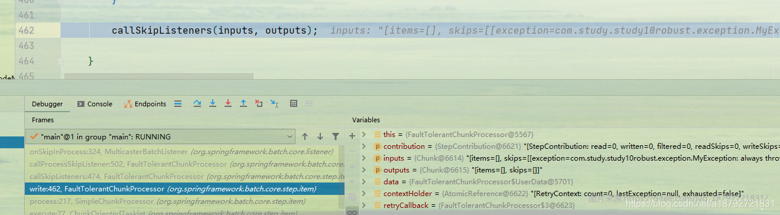This screenshot has height=215, width=780.
Task: Open the Evaluate Expression calculator icon
Action: click(x=294, y=103)
